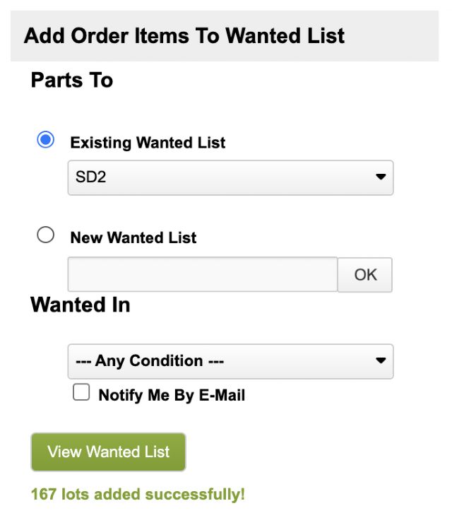
Task: Click the "New Wanted List" label text
Action: tap(133, 238)
